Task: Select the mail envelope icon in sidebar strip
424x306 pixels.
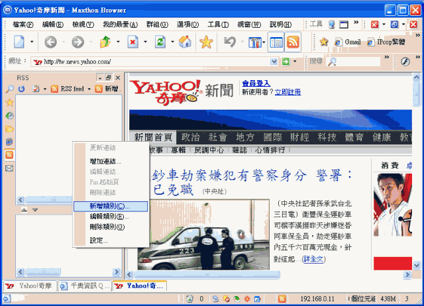Action: (x=9, y=168)
